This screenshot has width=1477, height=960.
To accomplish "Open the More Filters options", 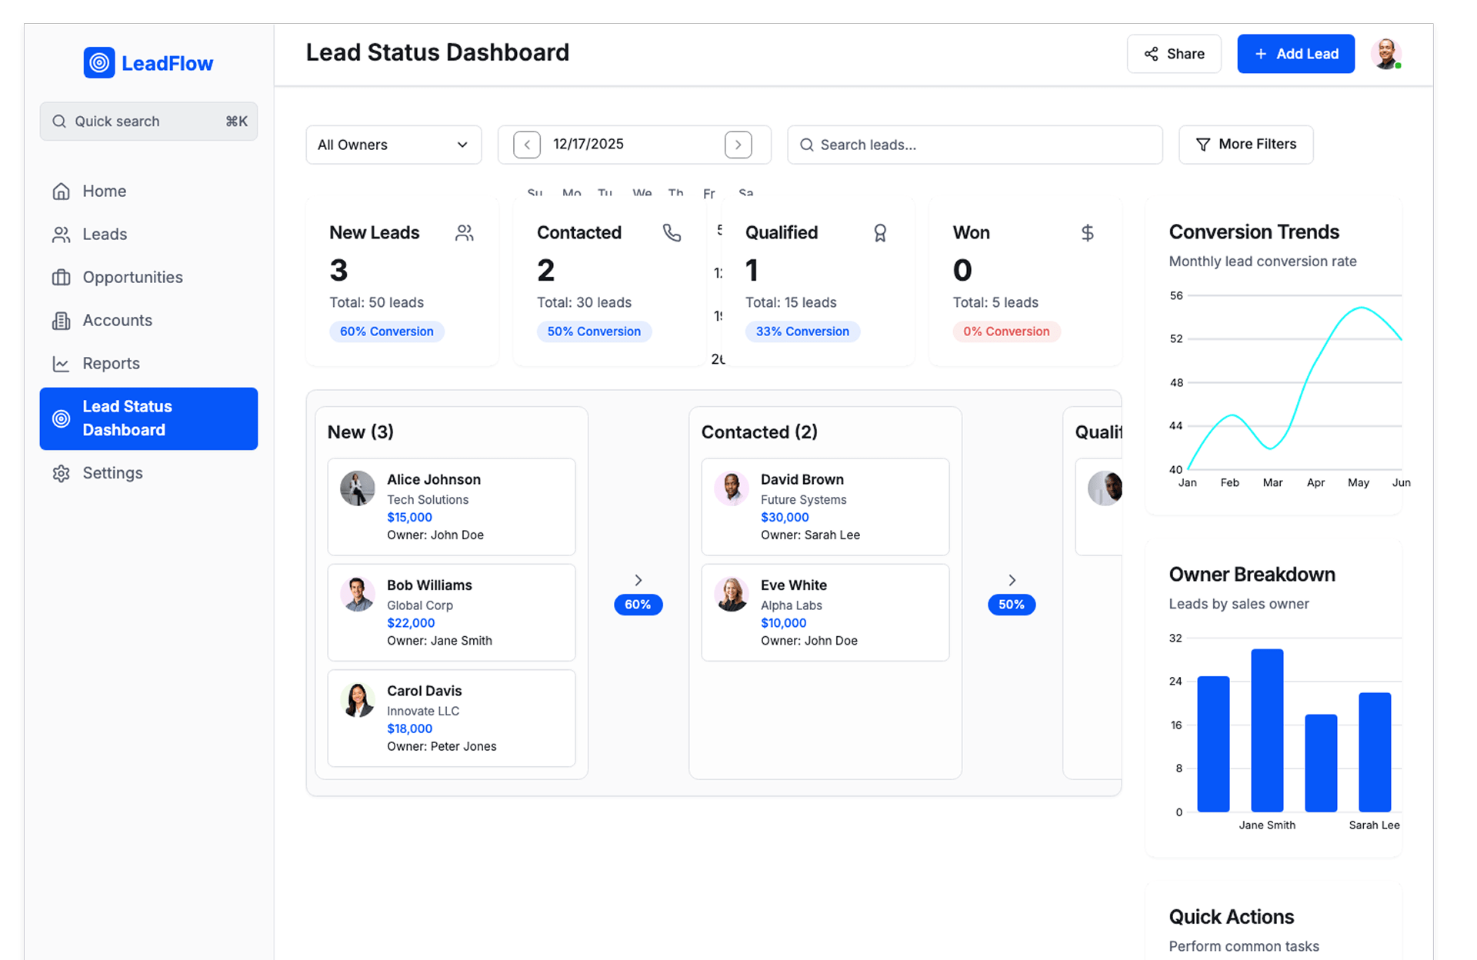I will click(x=1245, y=145).
